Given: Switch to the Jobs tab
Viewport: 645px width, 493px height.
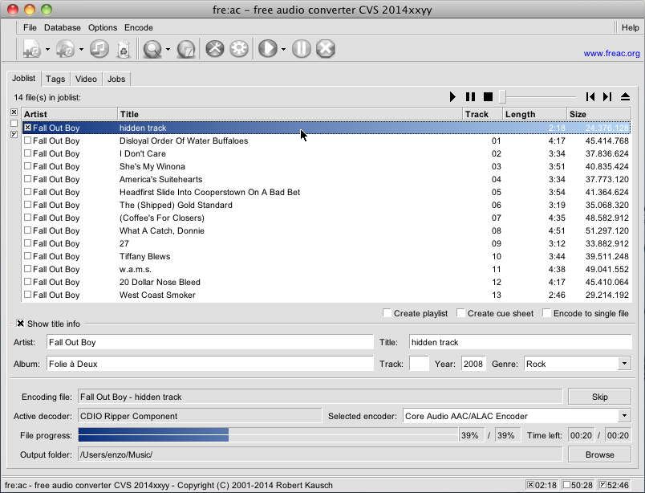Looking at the screenshot, I should point(116,79).
